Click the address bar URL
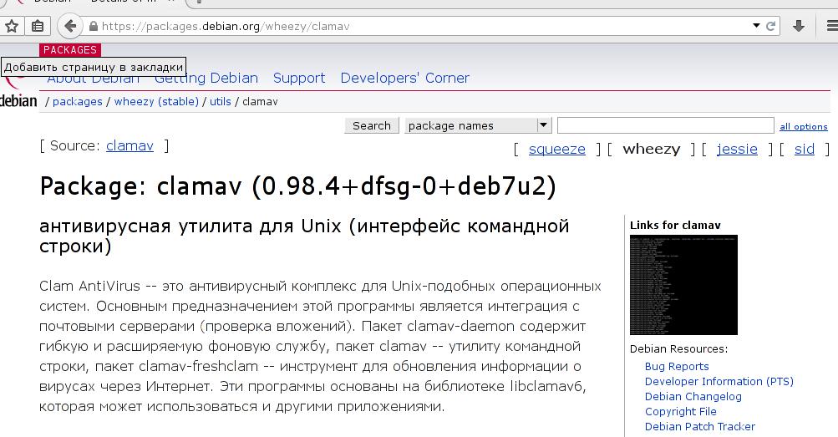The image size is (838, 437). (226, 26)
